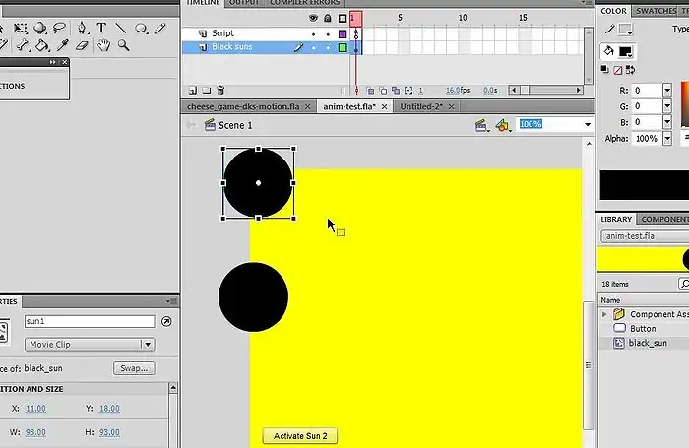Select the Pen tool
The height and width of the screenshot is (448, 689).
pos(82,29)
